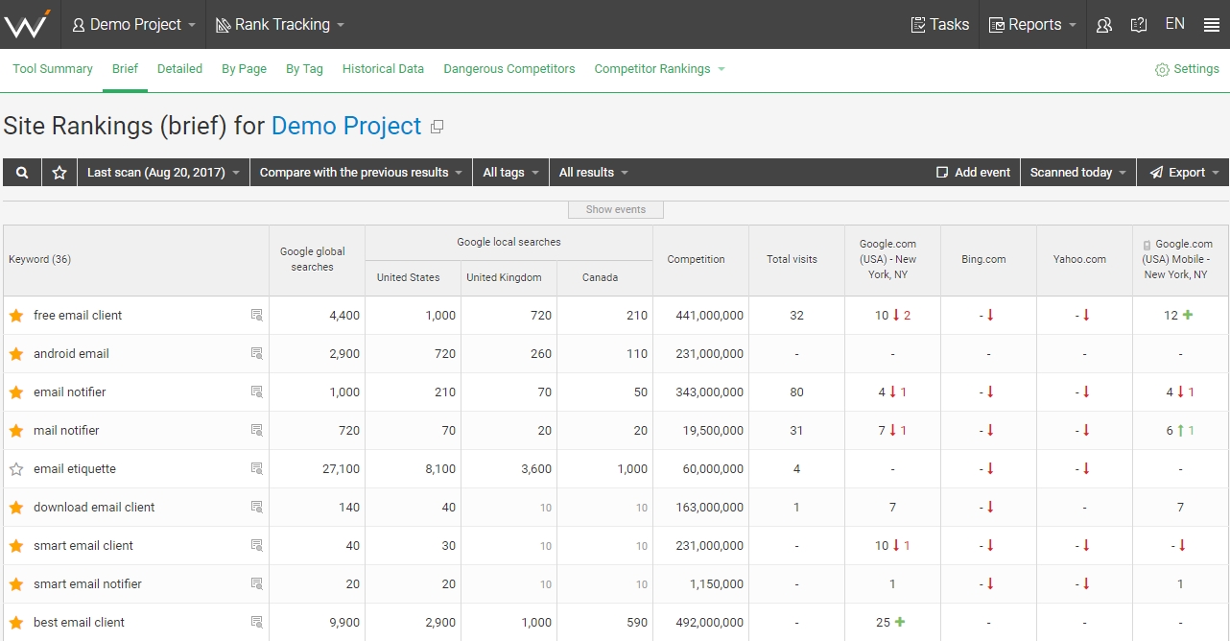Screen dimensions: 1230x641
Task: Sort by Canada local searches column
Action: (604, 278)
